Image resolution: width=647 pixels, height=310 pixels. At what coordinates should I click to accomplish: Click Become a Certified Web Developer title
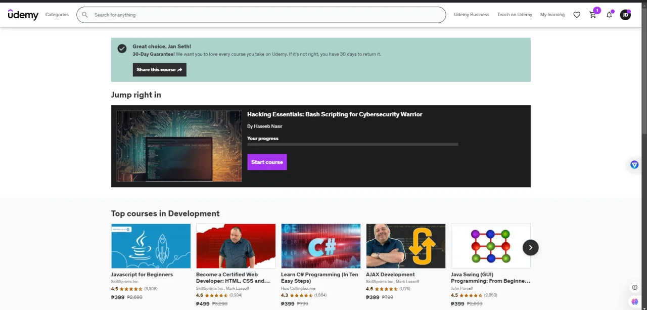[x=233, y=278]
